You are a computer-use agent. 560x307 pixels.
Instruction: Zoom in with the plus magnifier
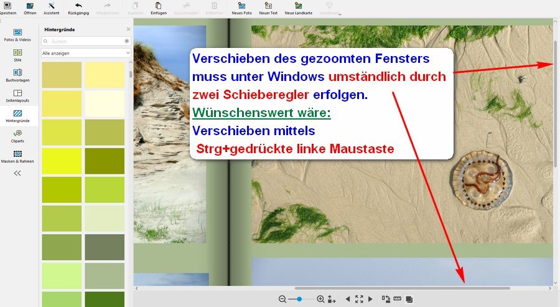tap(320, 299)
